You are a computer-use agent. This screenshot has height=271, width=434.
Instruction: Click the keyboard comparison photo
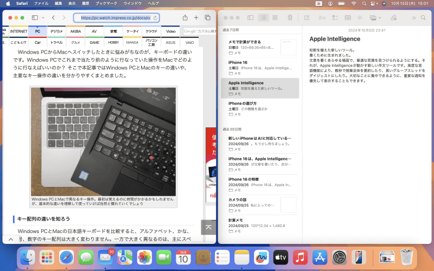click(103, 141)
